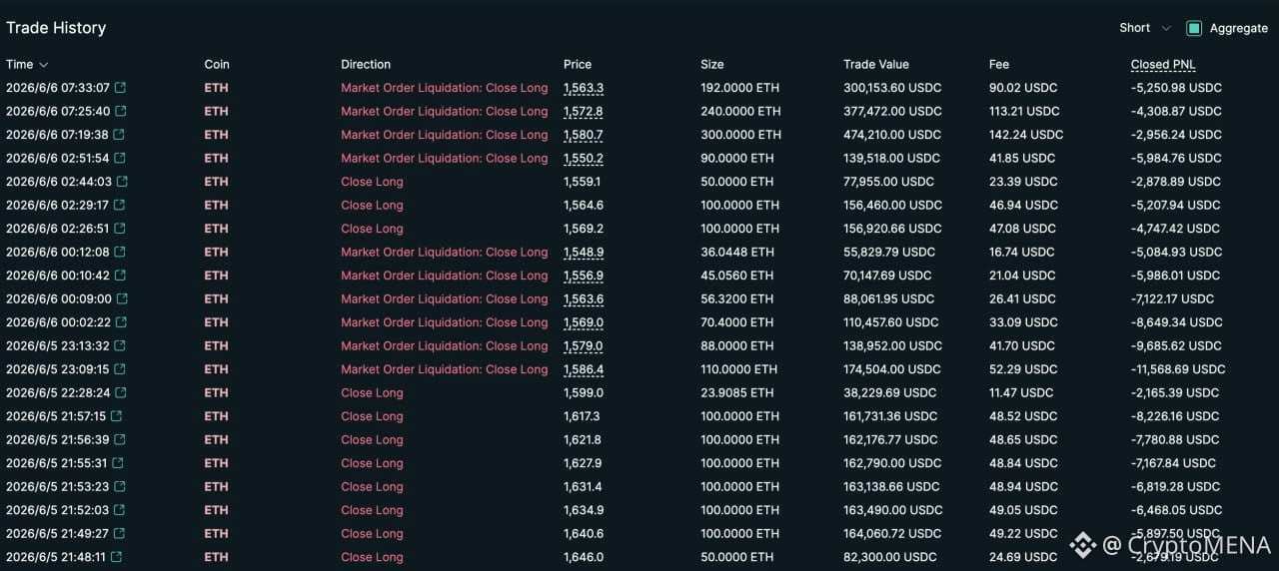Click the Price column header

pyautogui.click(x=578, y=64)
